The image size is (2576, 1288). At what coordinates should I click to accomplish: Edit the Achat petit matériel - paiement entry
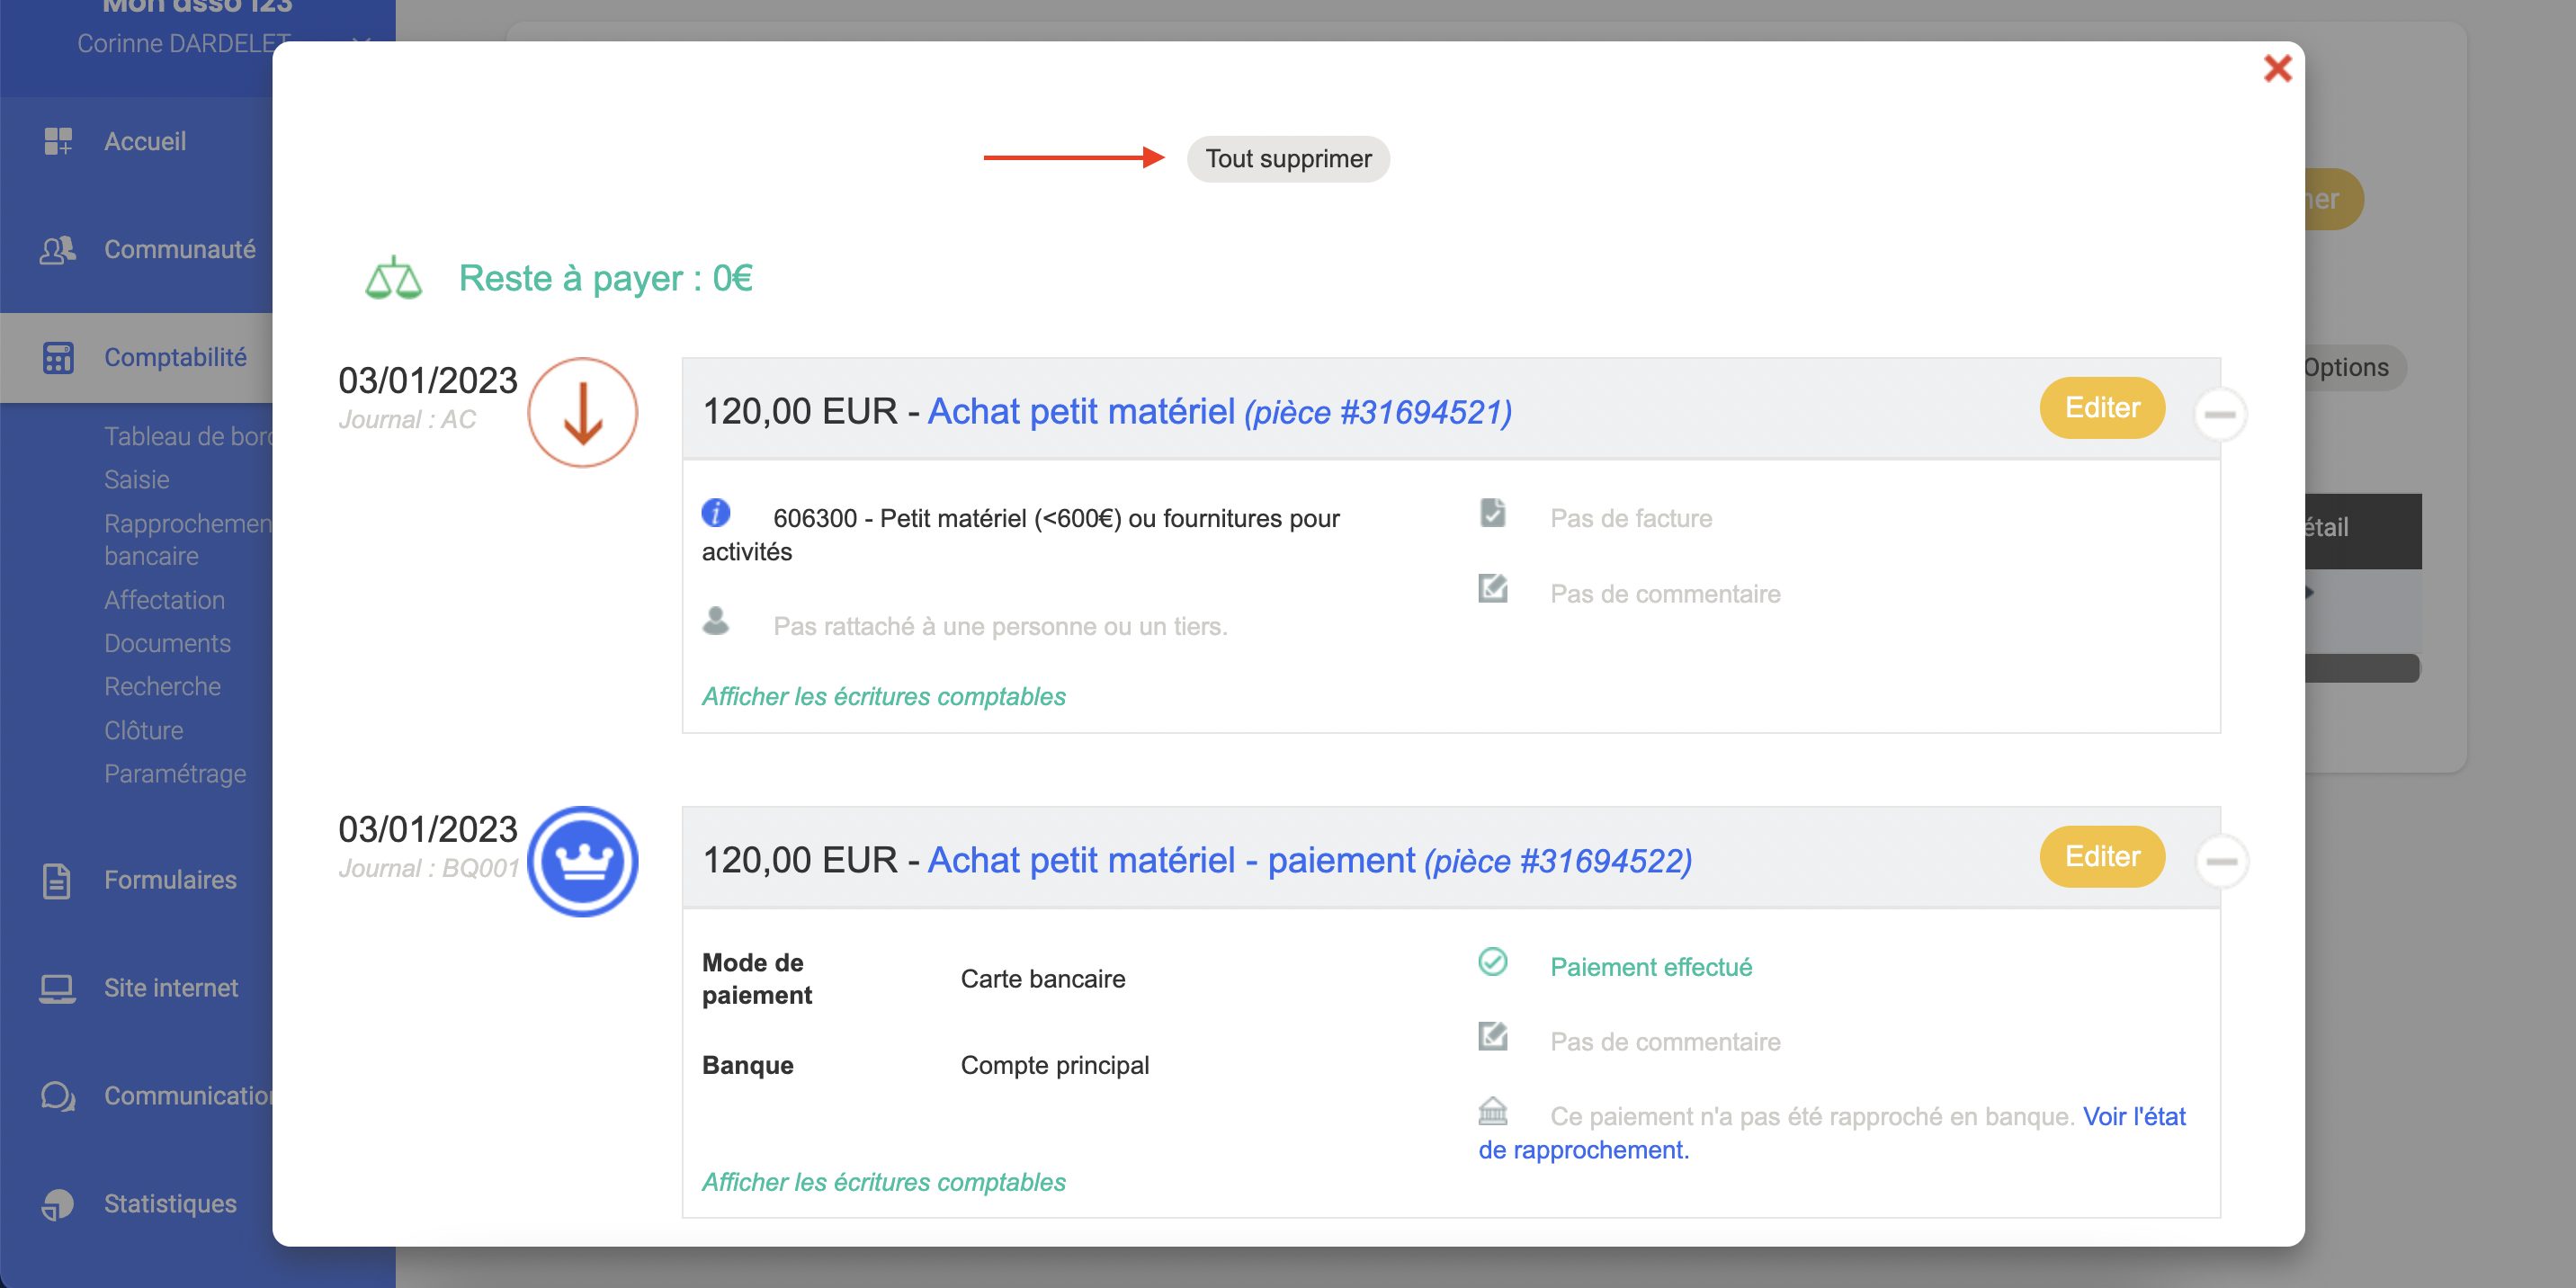[2101, 857]
